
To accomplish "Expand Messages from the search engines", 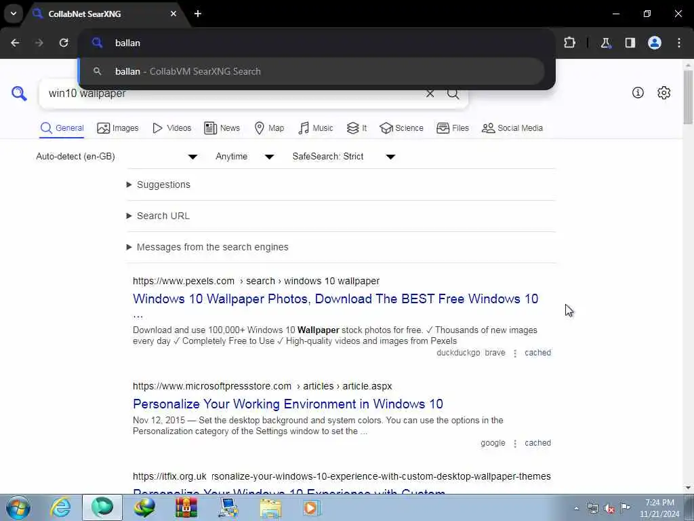I will (x=207, y=247).
